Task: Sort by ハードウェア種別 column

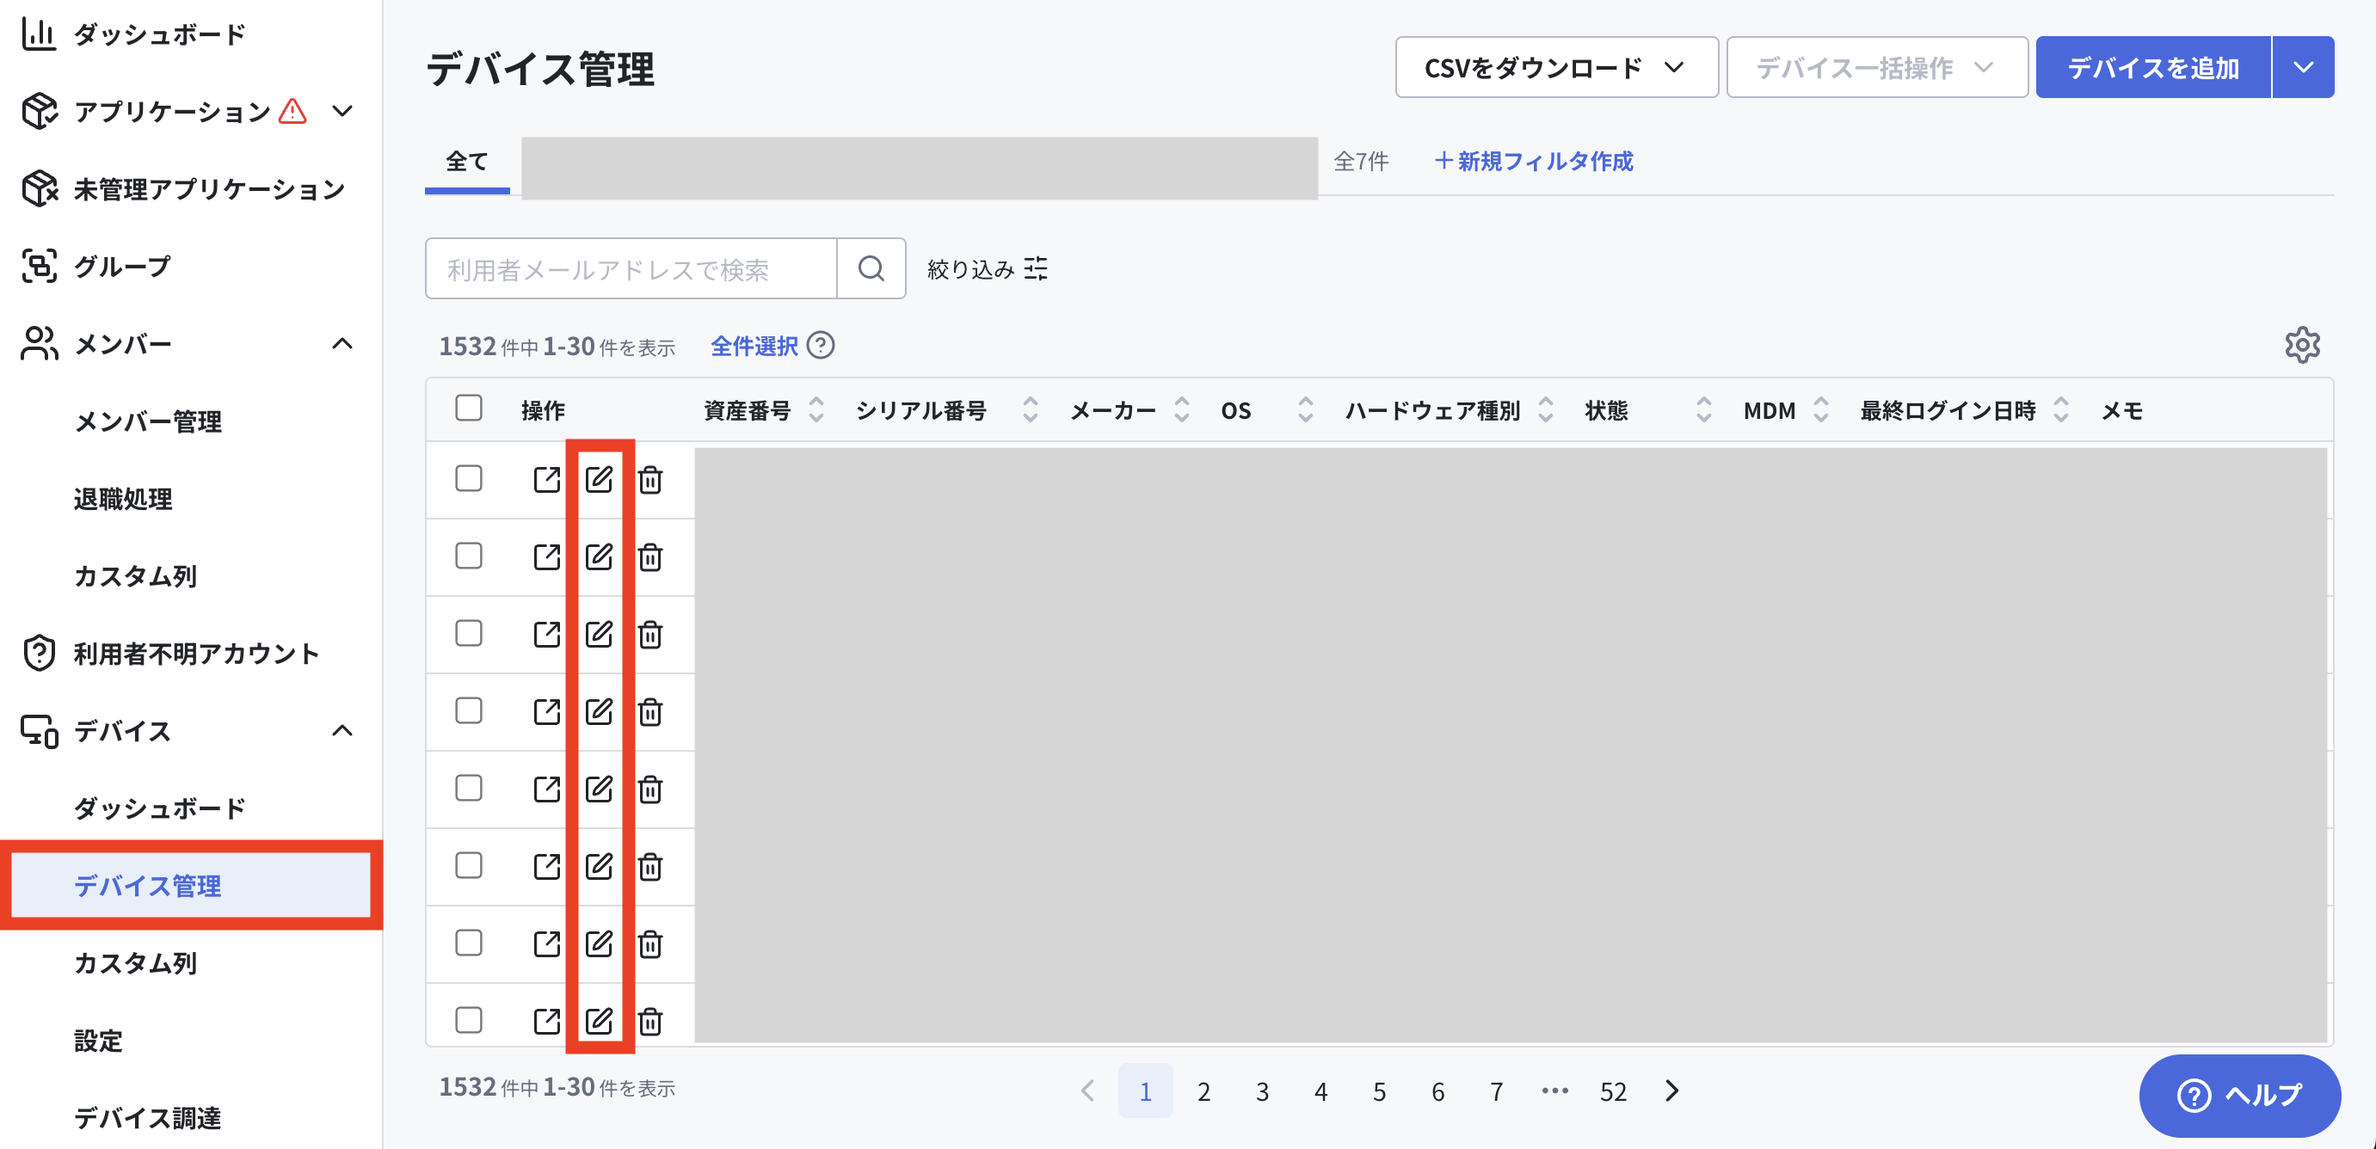Action: (1546, 409)
